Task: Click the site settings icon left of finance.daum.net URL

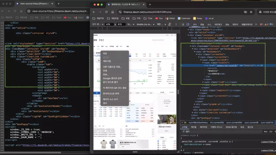Action: click(120, 12)
